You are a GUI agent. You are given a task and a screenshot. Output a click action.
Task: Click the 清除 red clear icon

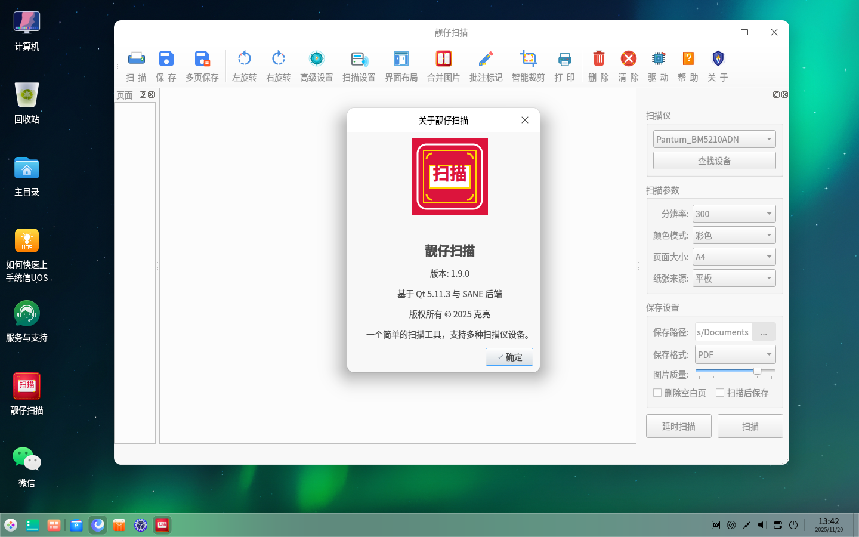tap(629, 58)
